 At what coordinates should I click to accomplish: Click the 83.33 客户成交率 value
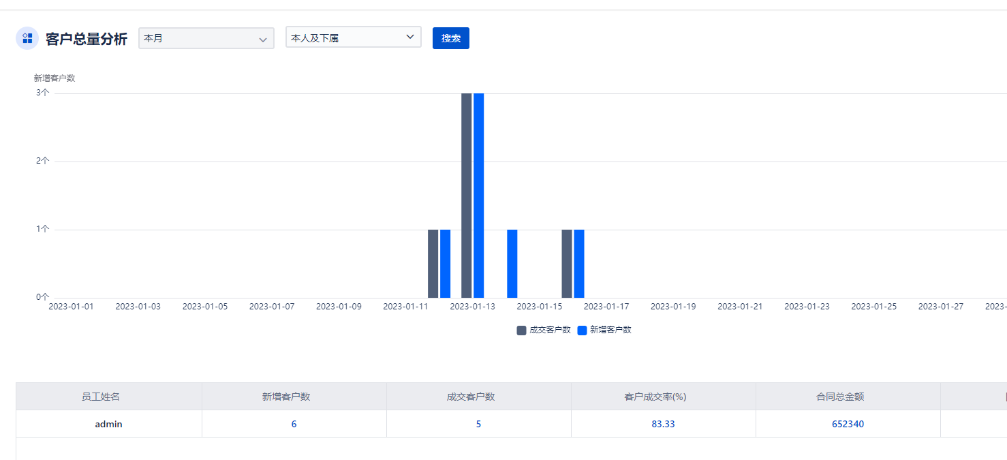click(663, 424)
